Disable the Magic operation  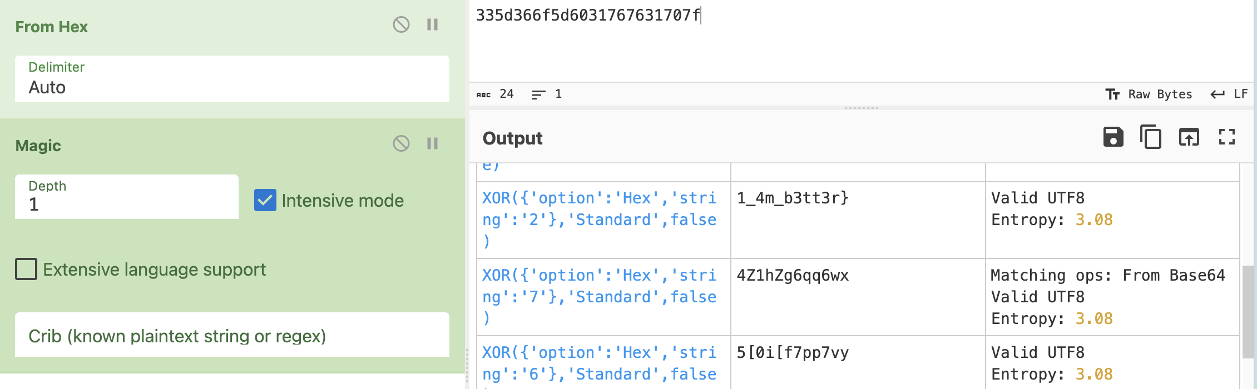point(401,144)
